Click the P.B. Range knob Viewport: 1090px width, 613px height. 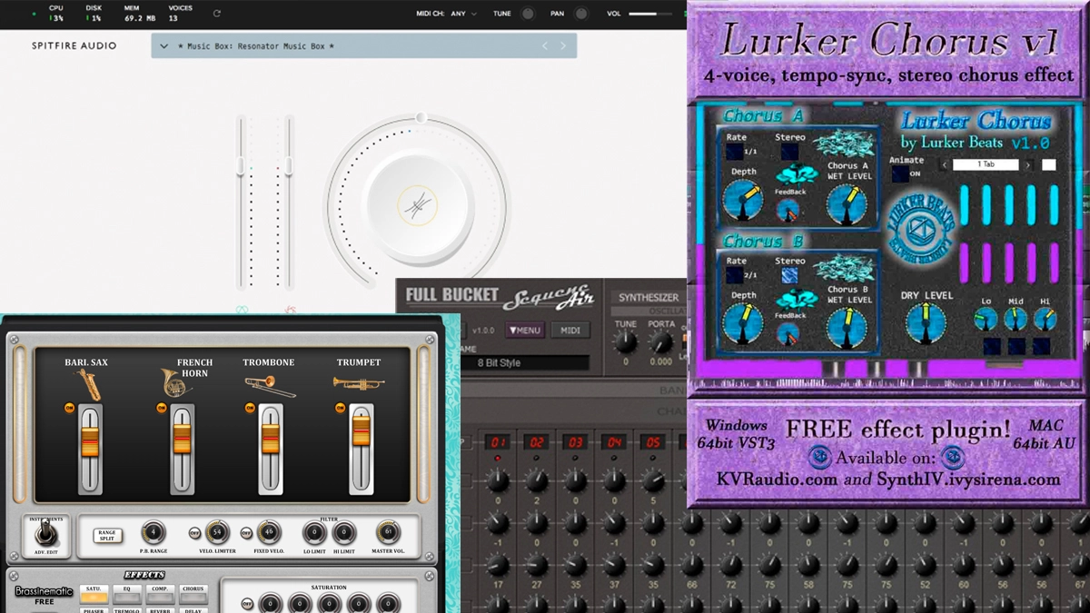pyautogui.click(x=154, y=533)
